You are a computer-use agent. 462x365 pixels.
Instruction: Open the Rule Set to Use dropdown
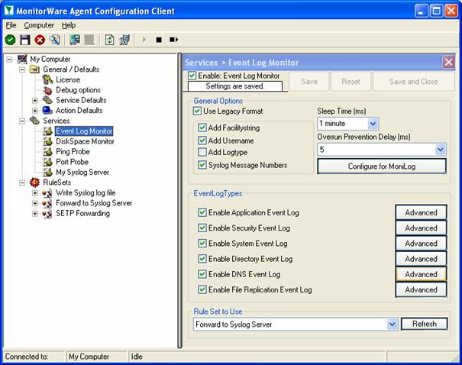pyautogui.click(x=392, y=324)
